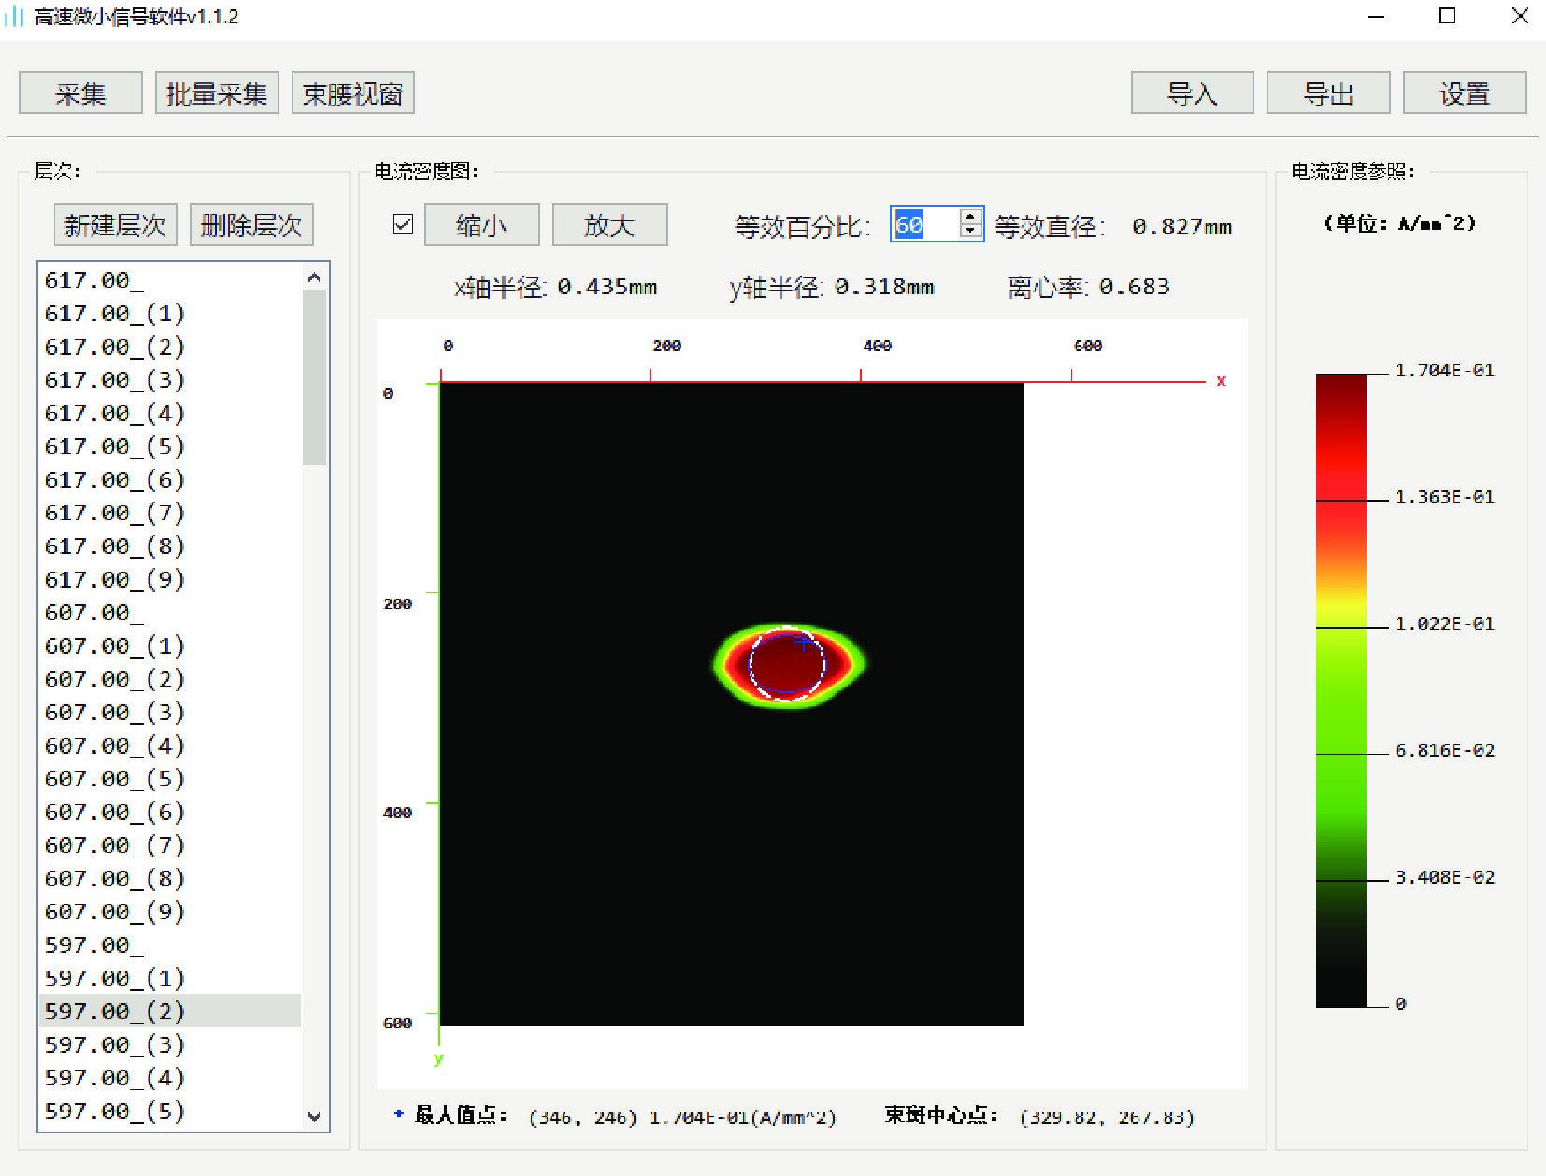
Task: Decrease 等效百分比 with down stepper arrow
Action: [971, 232]
